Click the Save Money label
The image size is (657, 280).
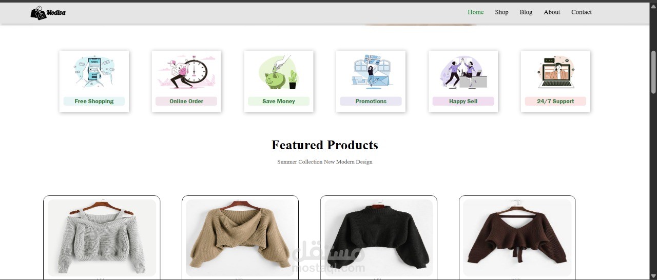[x=279, y=101]
